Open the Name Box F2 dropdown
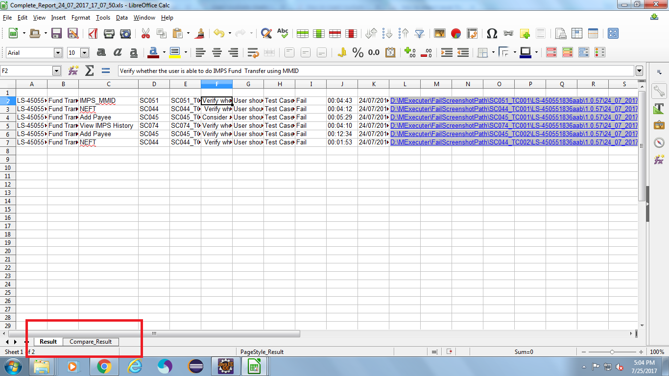 pos(56,70)
